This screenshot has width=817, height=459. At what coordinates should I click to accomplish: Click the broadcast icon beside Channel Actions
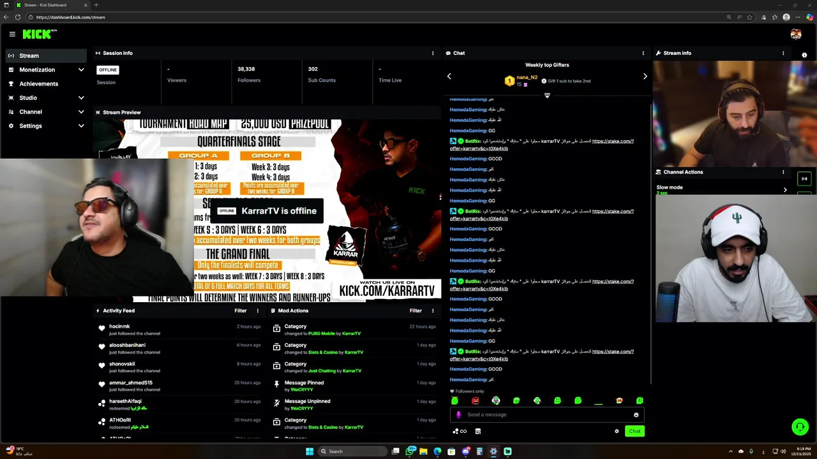click(804, 179)
